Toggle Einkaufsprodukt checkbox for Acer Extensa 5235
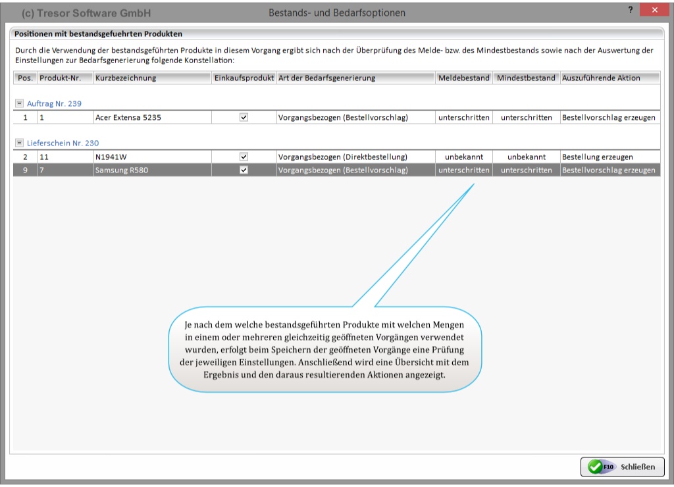The width and height of the screenshot is (674, 487). [x=244, y=118]
